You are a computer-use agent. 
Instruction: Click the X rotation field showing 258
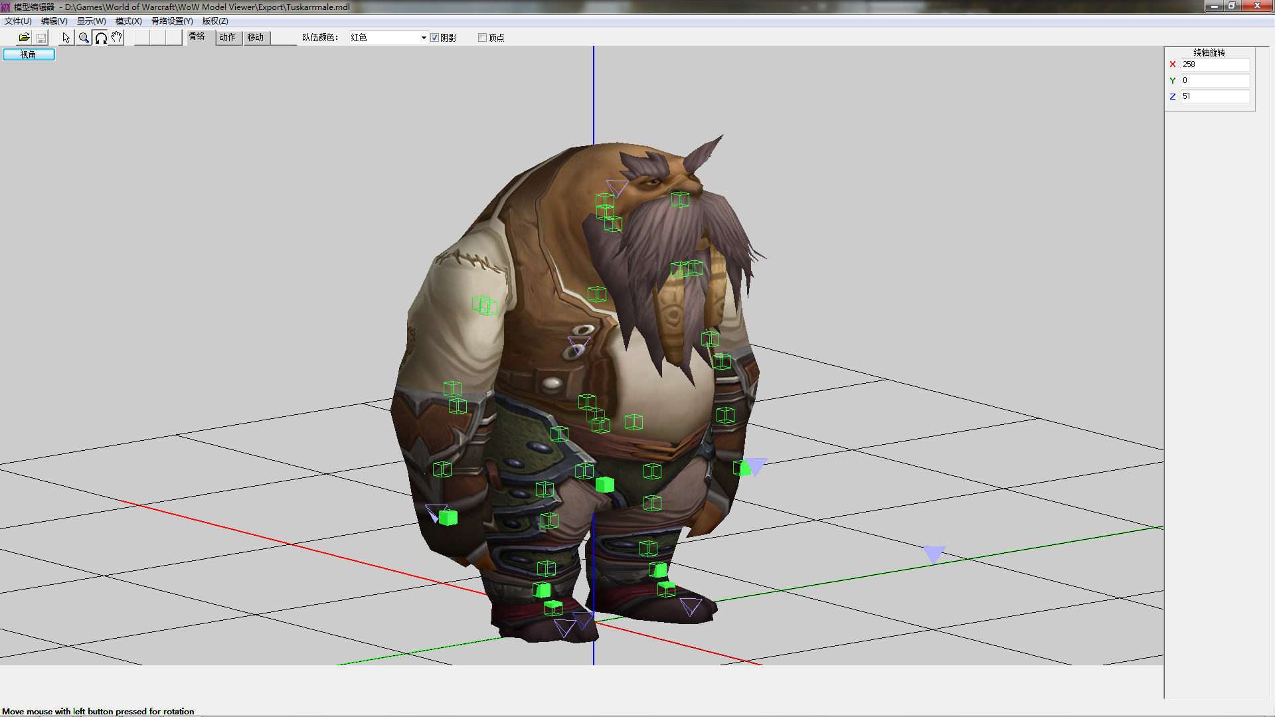pyautogui.click(x=1215, y=64)
